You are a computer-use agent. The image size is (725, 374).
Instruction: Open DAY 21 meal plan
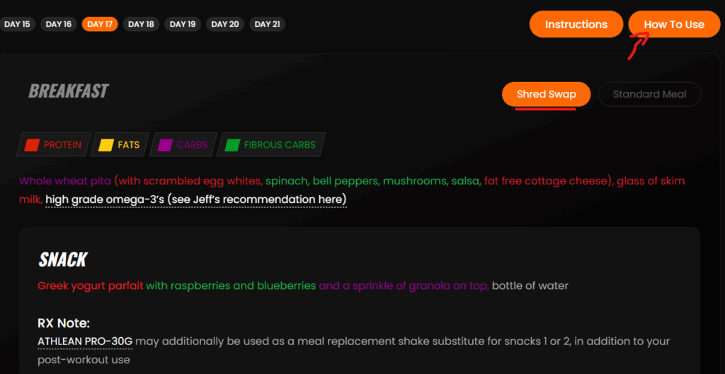pyautogui.click(x=267, y=25)
